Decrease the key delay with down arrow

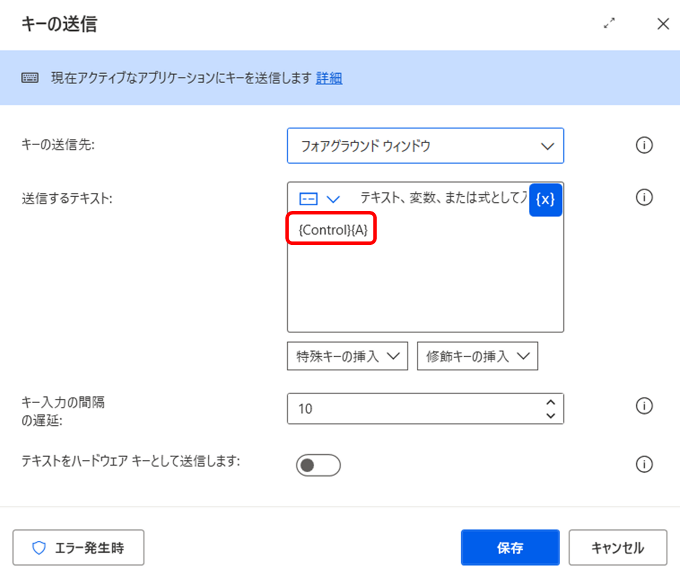(x=551, y=415)
